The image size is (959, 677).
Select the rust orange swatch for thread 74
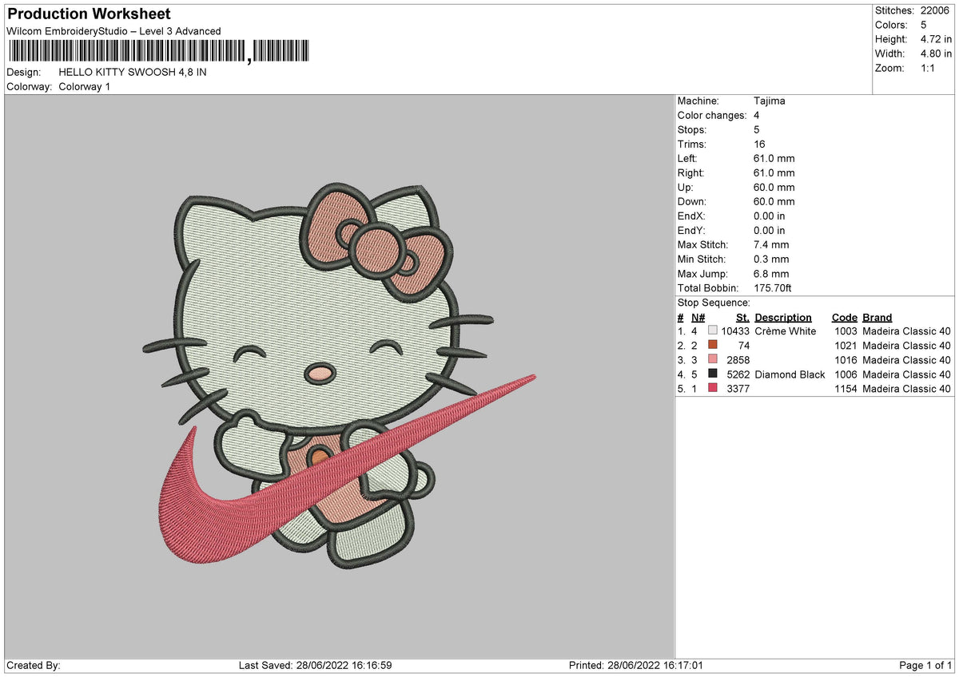click(711, 345)
